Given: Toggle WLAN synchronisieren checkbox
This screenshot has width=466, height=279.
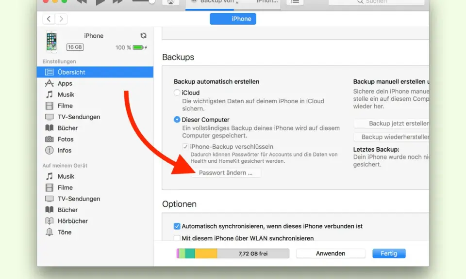Looking at the screenshot, I should pos(177,238).
